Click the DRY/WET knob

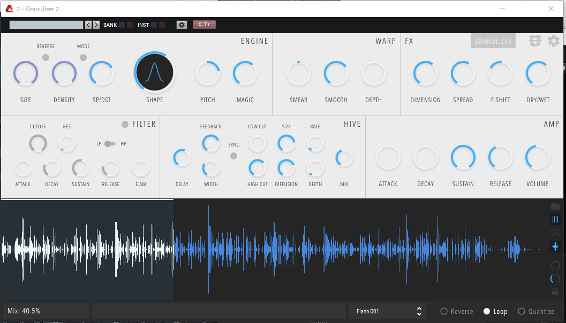[538, 74]
